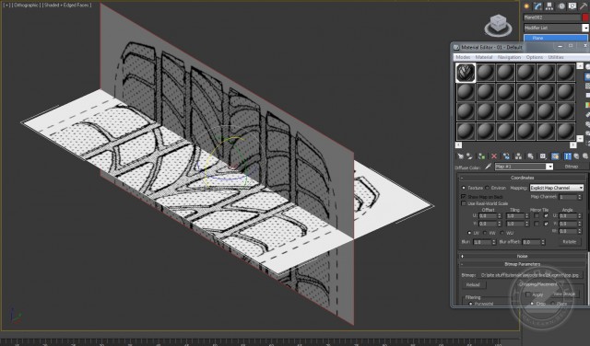Open the Navigation menu
Viewport: 590px width, 346px height.
pyautogui.click(x=509, y=57)
